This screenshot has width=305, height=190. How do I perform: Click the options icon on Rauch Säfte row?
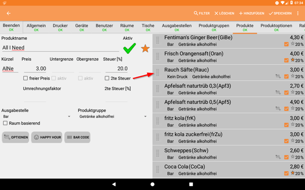click(x=278, y=76)
